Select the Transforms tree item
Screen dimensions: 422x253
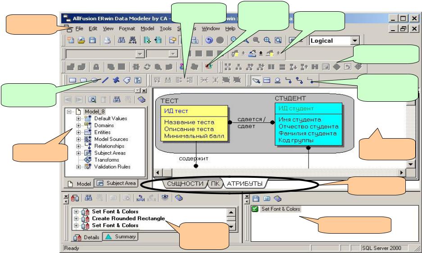[x=107, y=160]
